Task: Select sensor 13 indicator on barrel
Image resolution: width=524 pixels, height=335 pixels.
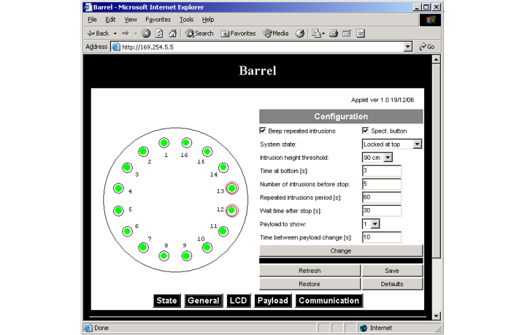Action: [x=232, y=188]
